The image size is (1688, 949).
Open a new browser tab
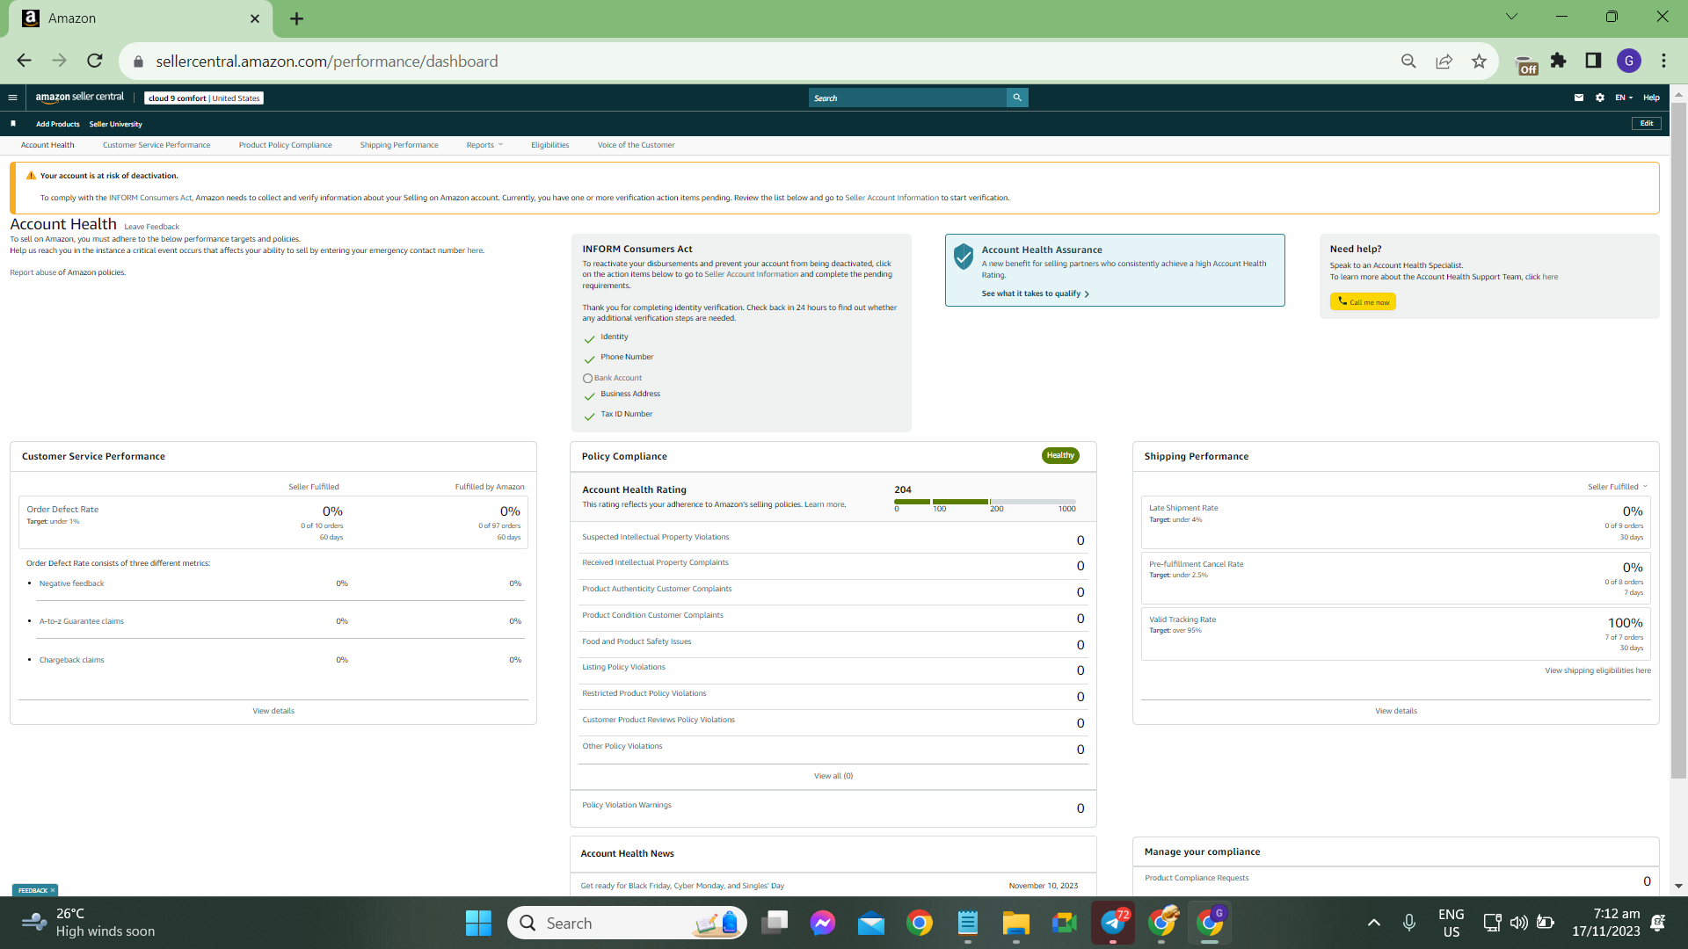[297, 18]
